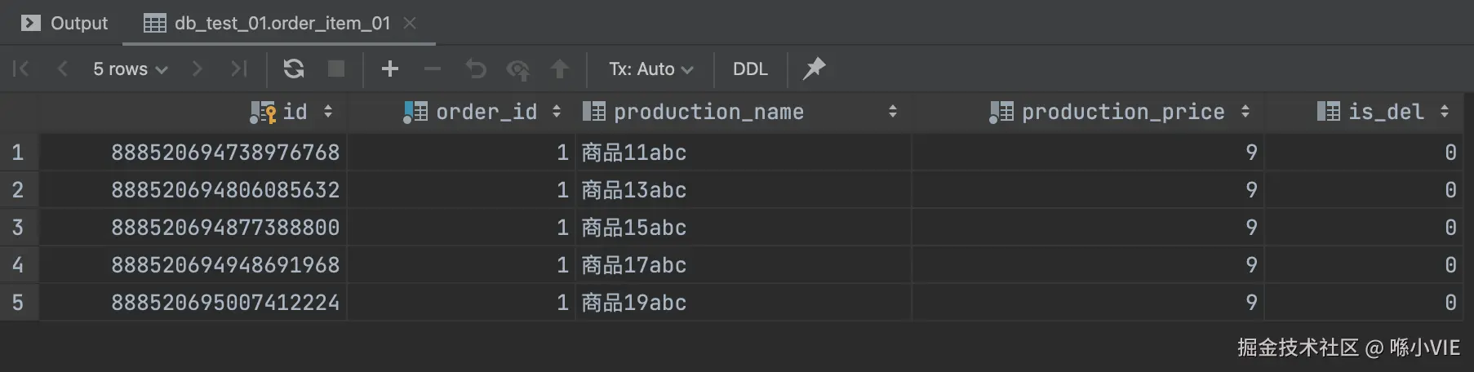Select row number 4 header

18,265
